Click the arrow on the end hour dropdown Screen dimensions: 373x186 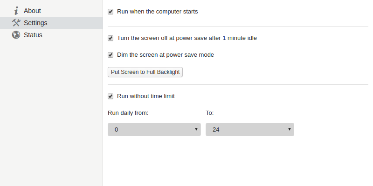click(289, 129)
